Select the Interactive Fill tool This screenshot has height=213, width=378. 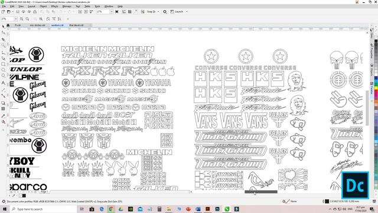point(4,122)
